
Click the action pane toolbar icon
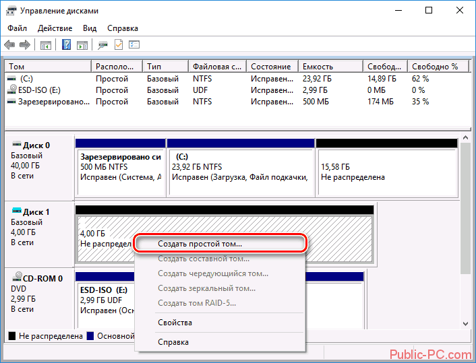click(82, 45)
